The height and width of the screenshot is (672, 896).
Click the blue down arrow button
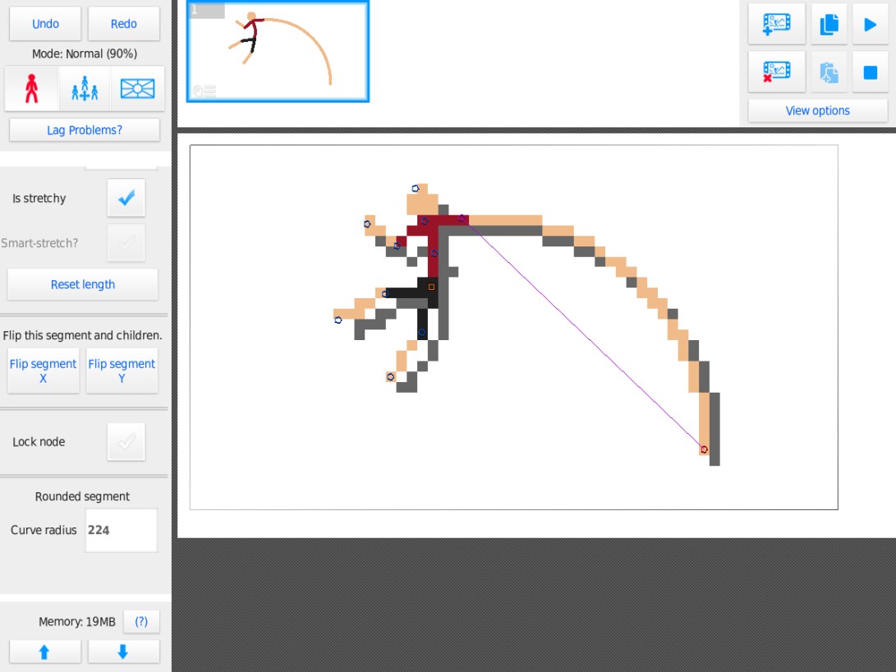coord(123,652)
